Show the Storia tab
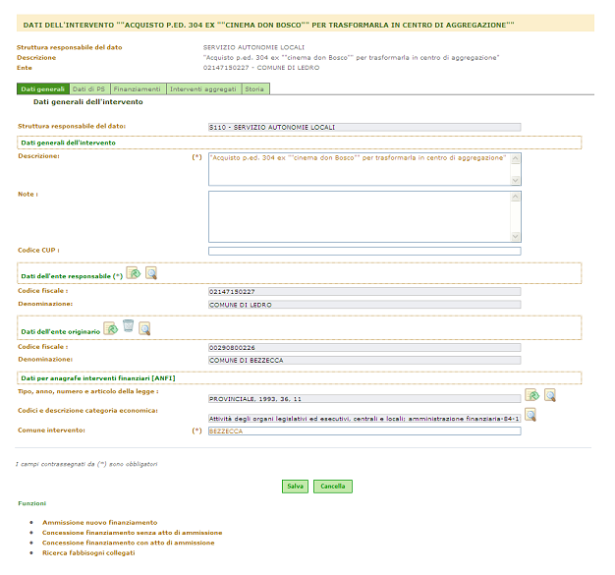The image size is (615, 575). coord(254,89)
